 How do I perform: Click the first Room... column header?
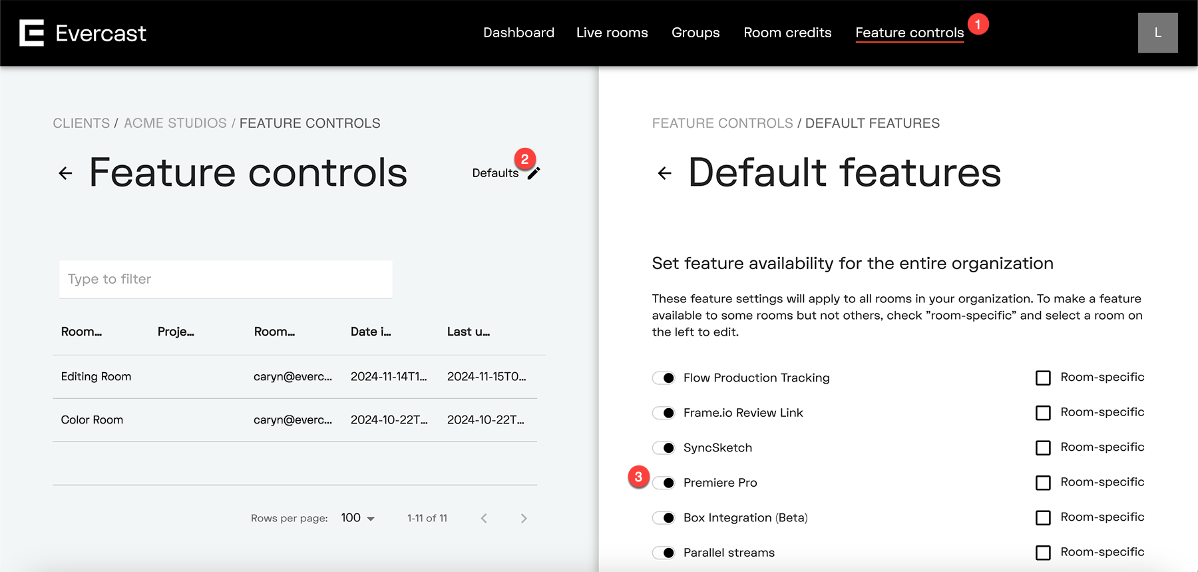click(x=81, y=332)
